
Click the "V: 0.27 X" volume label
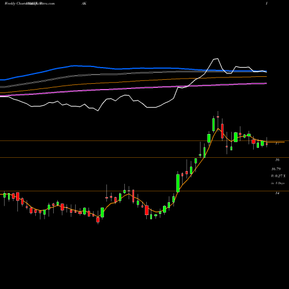coord(279,176)
